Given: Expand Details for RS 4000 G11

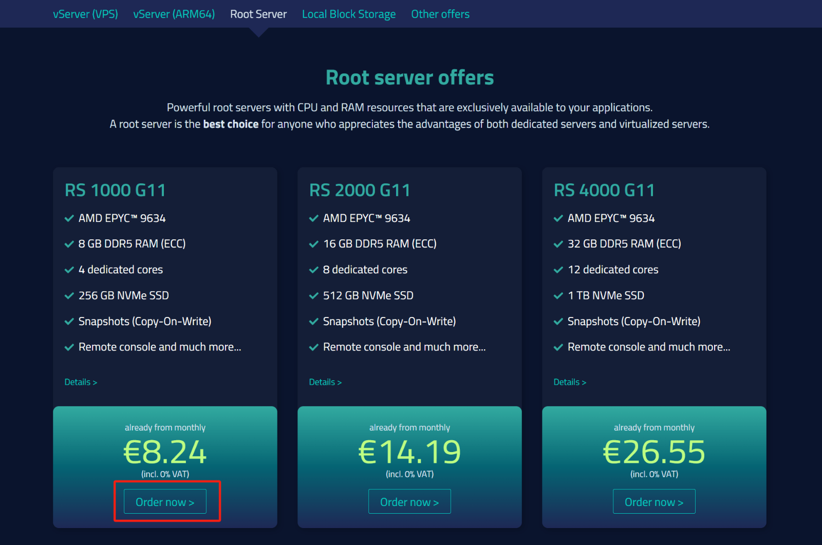Looking at the screenshot, I should (x=569, y=382).
